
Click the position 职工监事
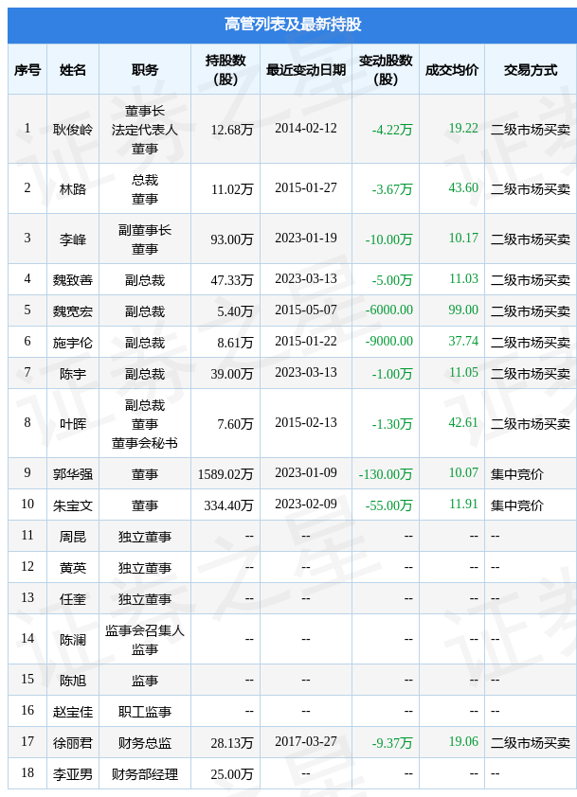[145, 712]
